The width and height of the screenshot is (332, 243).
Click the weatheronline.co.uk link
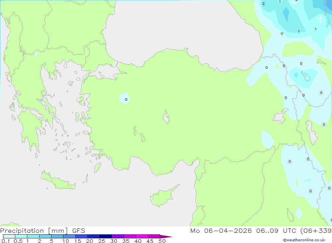point(304,240)
